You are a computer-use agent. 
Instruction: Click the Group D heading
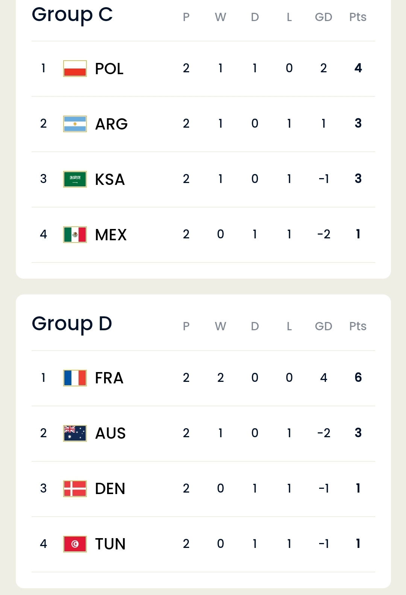[72, 324]
